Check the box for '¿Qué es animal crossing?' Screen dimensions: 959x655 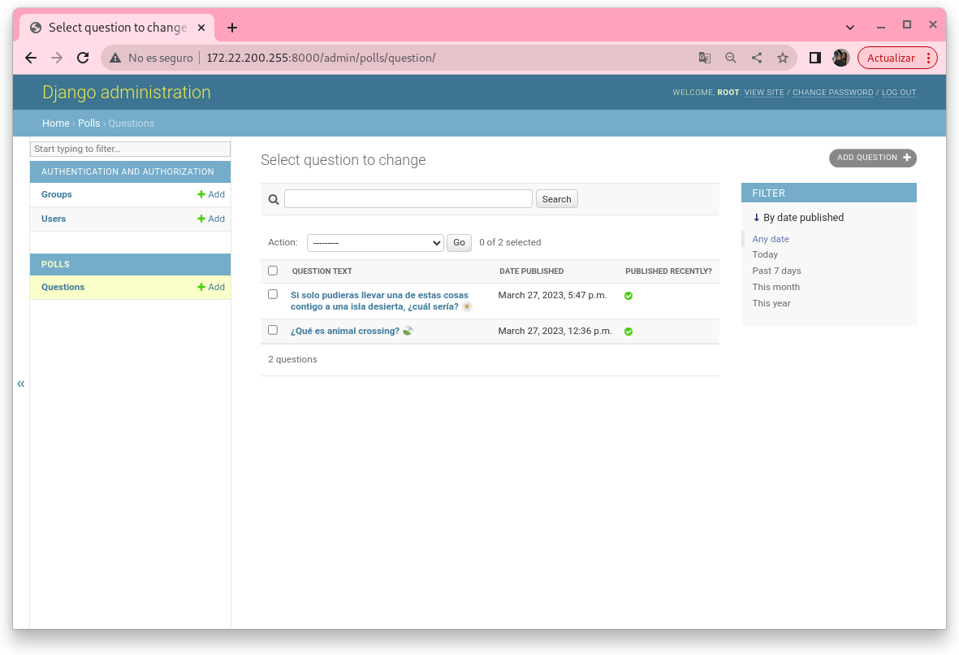click(273, 330)
